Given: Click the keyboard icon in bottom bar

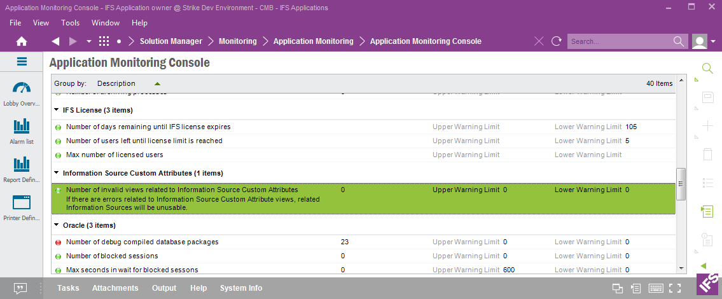Looking at the screenshot, I should click(x=656, y=288).
